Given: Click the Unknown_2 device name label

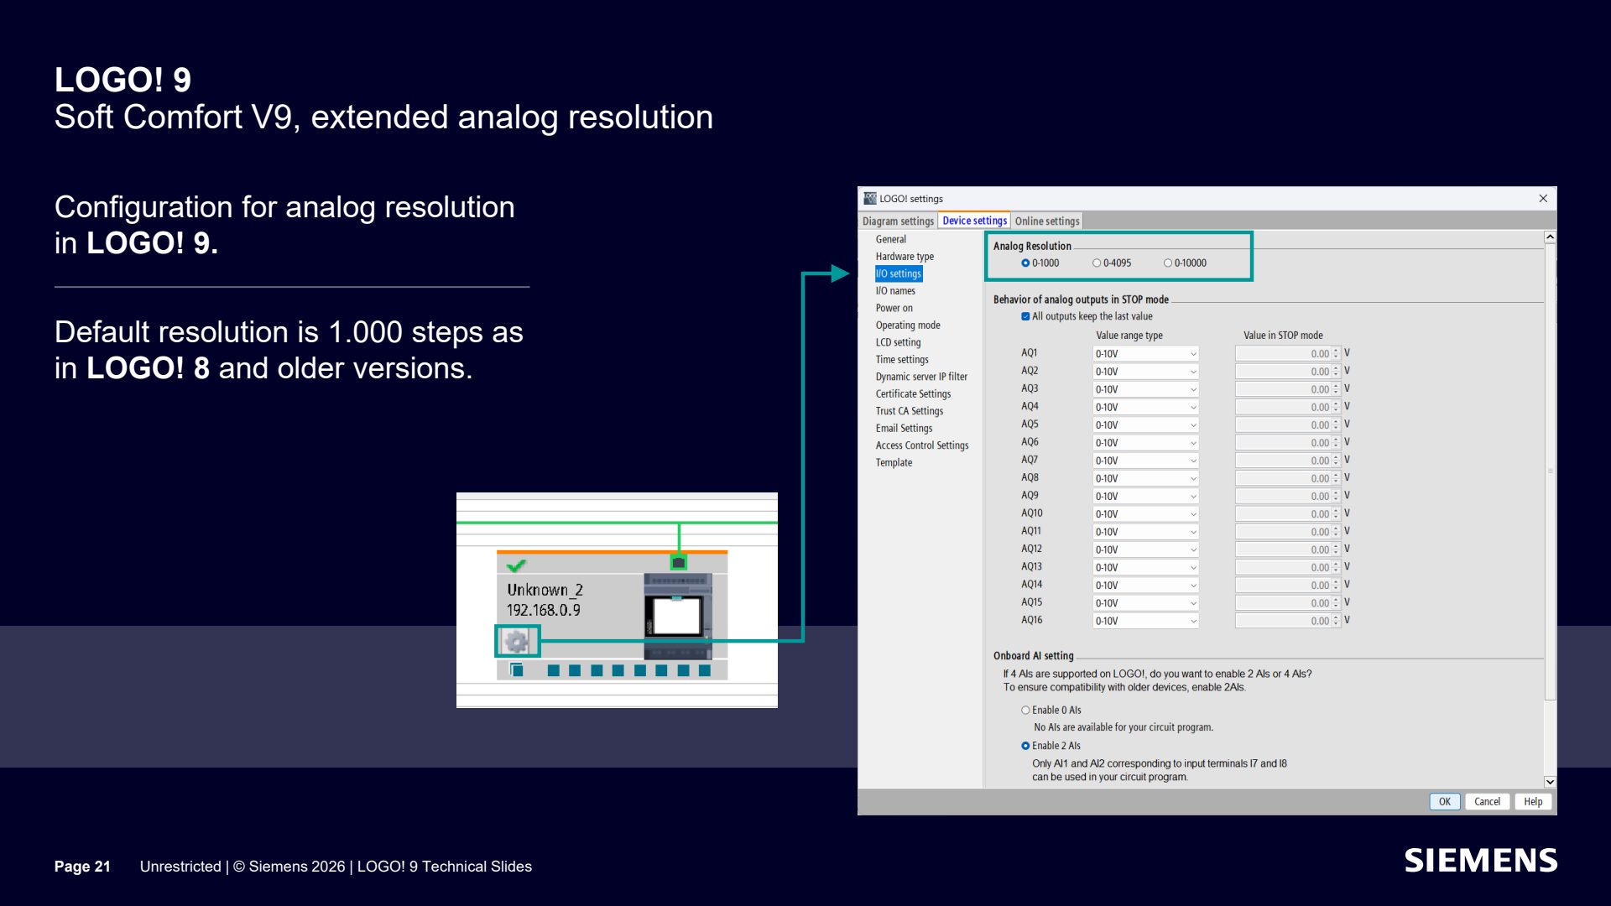Looking at the screenshot, I should click(x=545, y=590).
